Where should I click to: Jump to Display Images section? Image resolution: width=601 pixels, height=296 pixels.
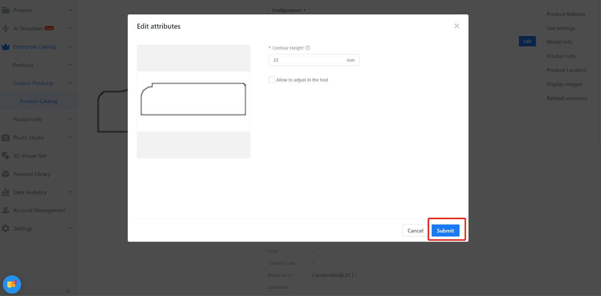click(564, 84)
